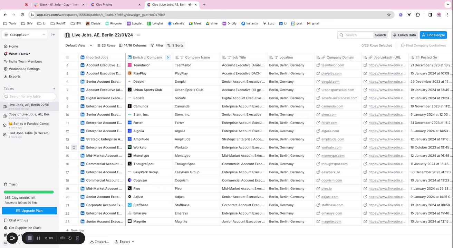Viewport: 453px width, 248px height.
Task: Click the green Clay credits progress bar
Action: click(x=29, y=192)
